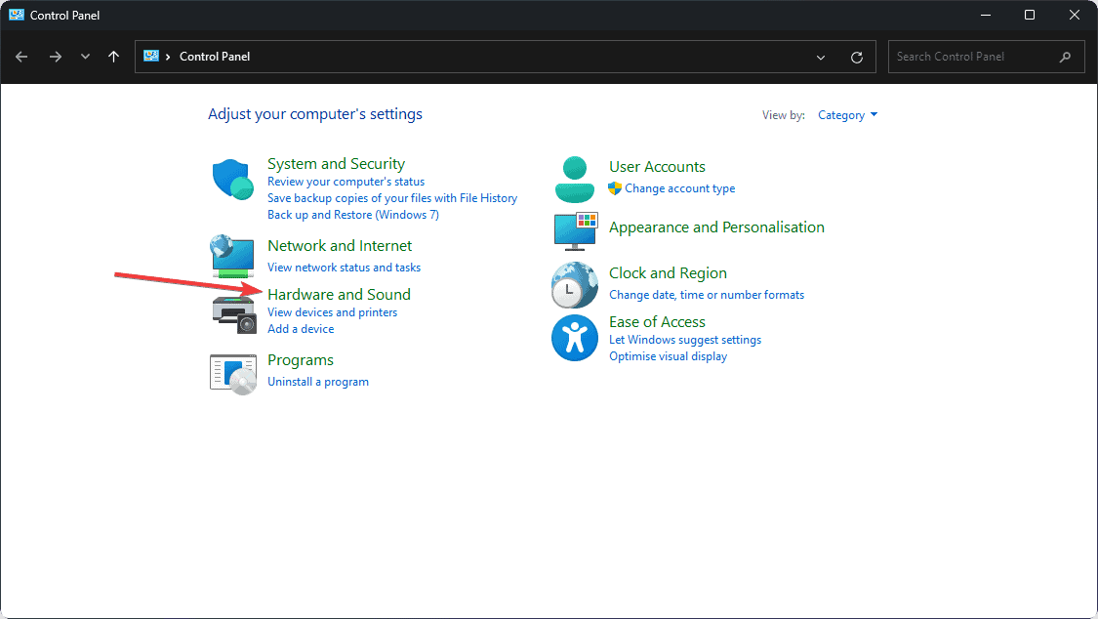Click Change account type link
Screen dimensions: 1098x619
[x=680, y=188]
